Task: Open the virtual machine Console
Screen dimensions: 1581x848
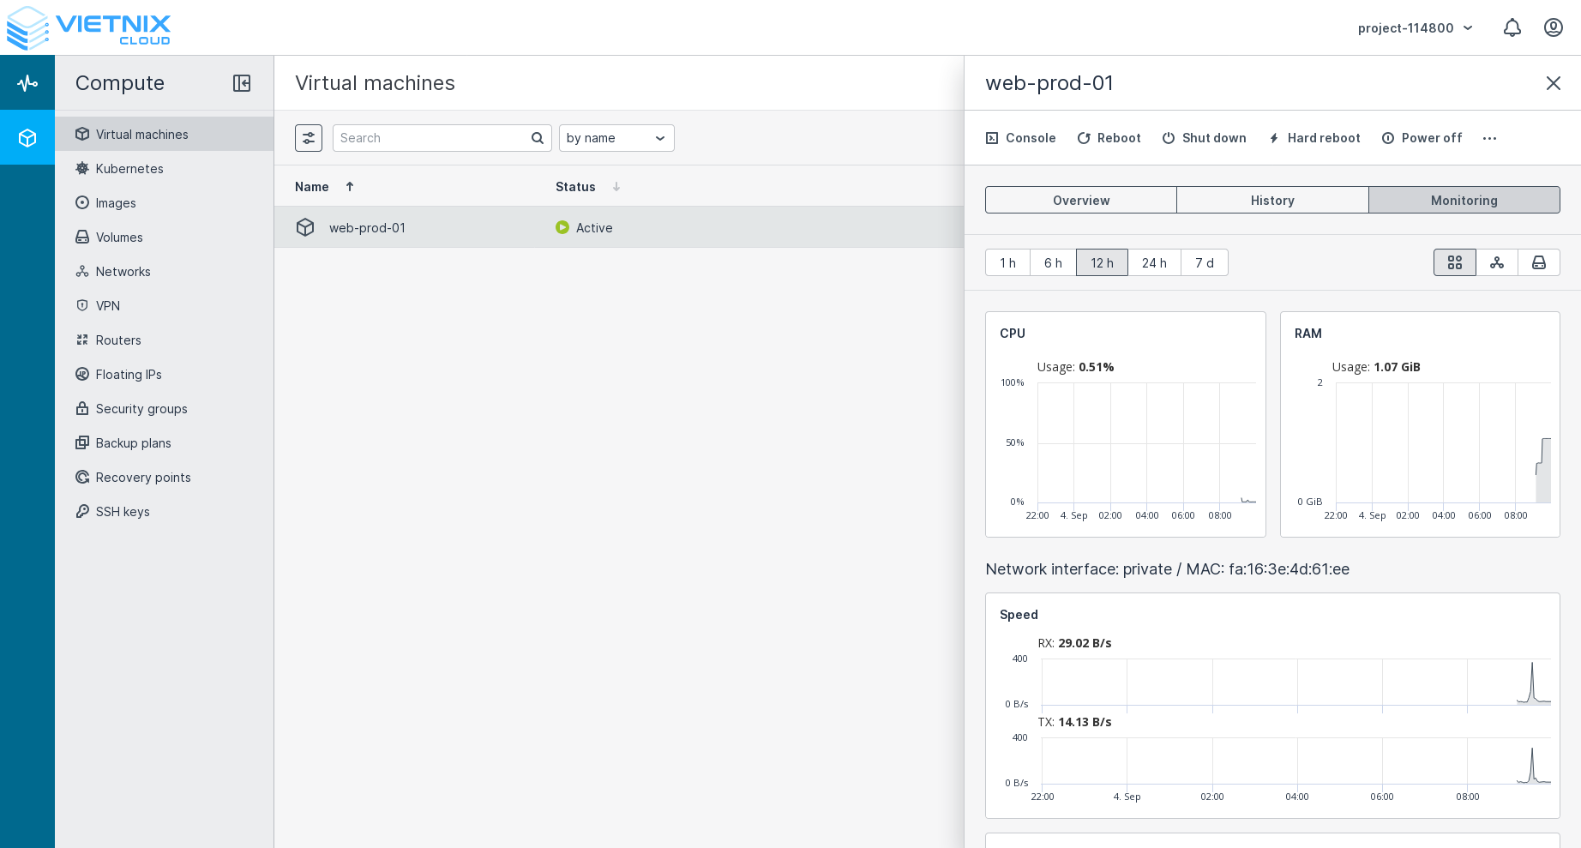Action: [x=1020, y=137]
